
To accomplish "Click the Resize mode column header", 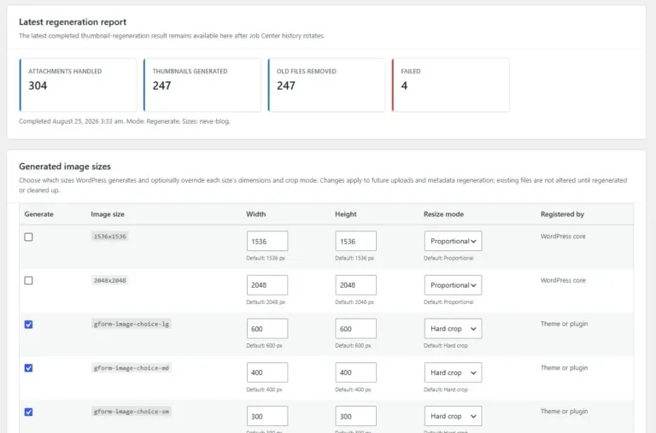I will (x=443, y=214).
